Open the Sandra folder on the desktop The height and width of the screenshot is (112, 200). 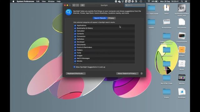click(x=151, y=22)
